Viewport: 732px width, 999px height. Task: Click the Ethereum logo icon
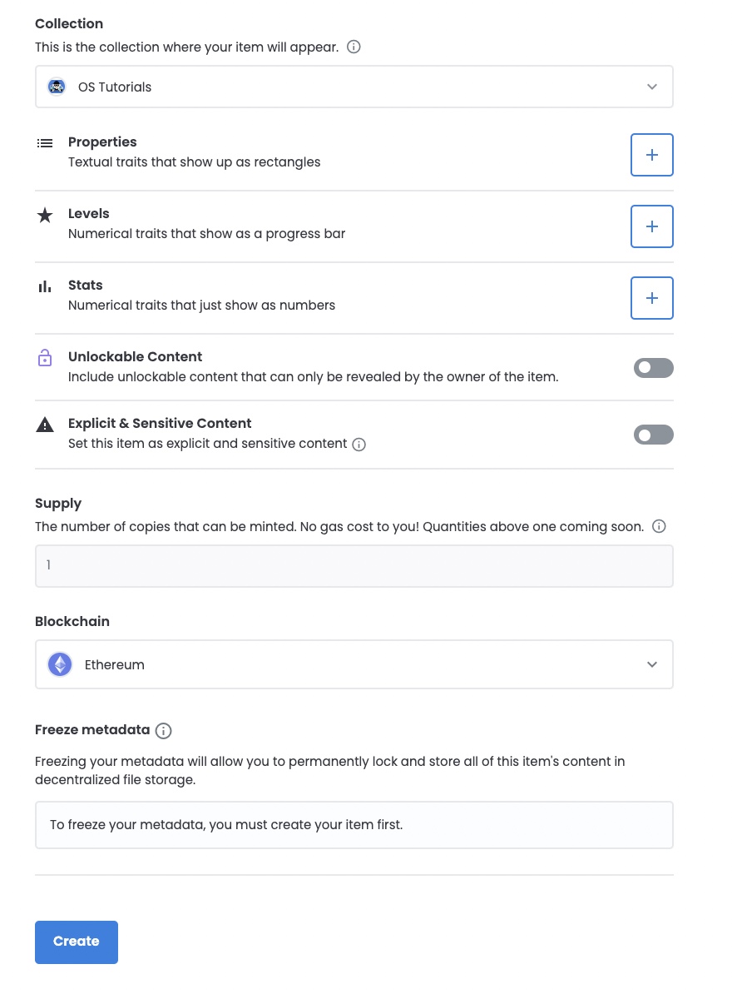(x=60, y=664)
